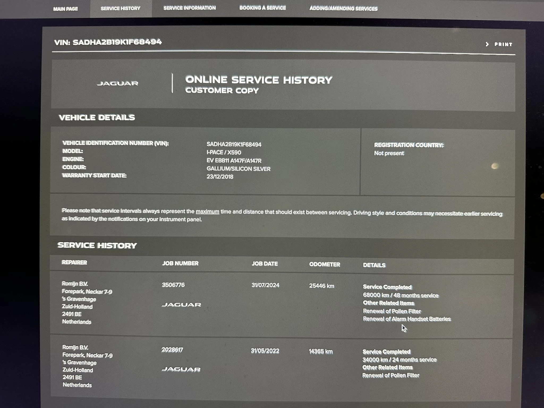Select odometer reading 14365 km
Screen dimensions: 544x408
[321, 351]
